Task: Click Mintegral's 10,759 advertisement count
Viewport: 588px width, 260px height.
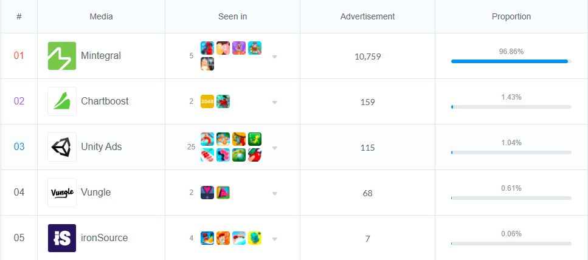Action: [367, 56]
